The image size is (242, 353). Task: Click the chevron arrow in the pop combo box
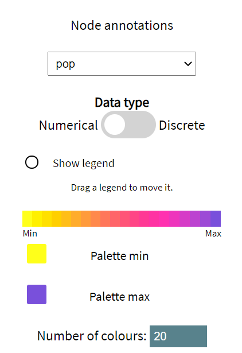pos(188,64)
